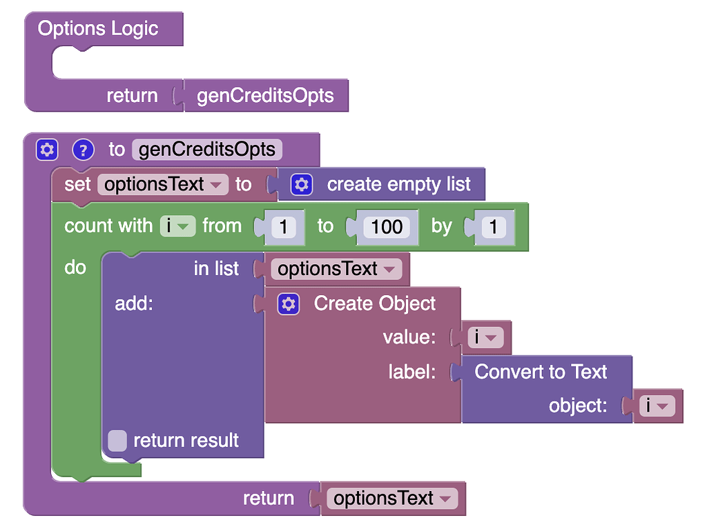The width and height of the screenshot is (707, 522).
Task: Click the help question mark on genCreditsOpts
Action: (83, 150)
